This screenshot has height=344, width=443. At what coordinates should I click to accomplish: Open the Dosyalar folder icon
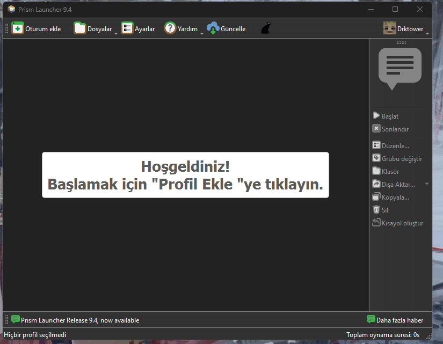[x=79, y=28]
